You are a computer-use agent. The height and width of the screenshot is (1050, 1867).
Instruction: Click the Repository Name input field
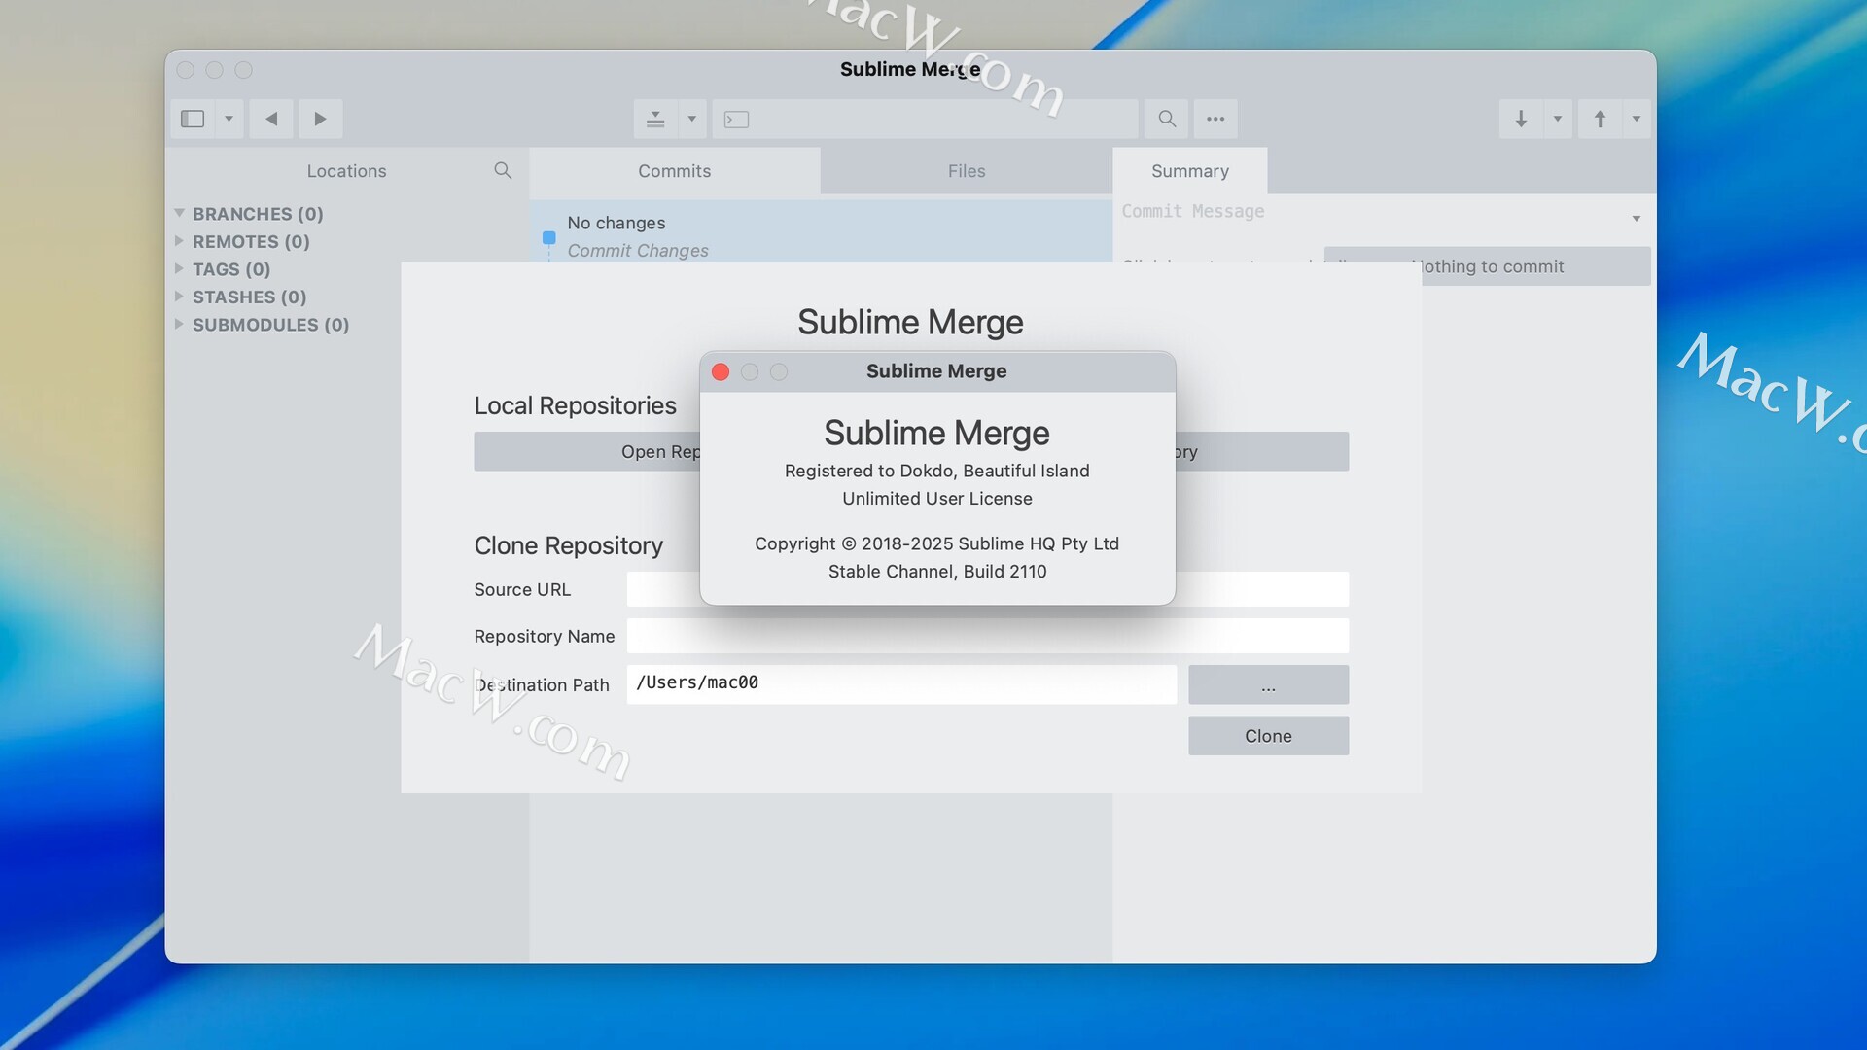tap(987, 636)
